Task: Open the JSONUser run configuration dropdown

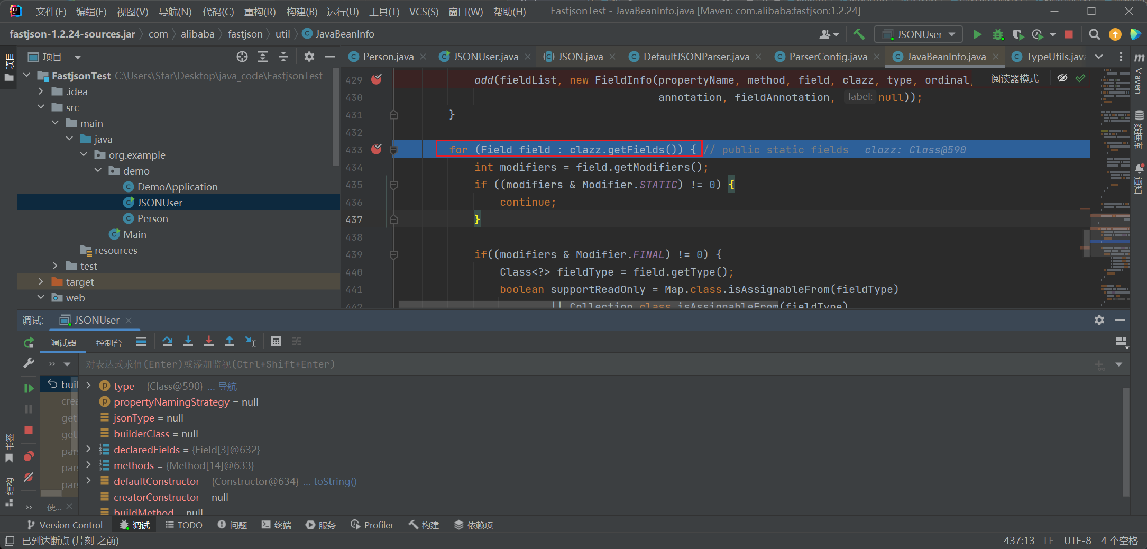Action: [919, 34]
